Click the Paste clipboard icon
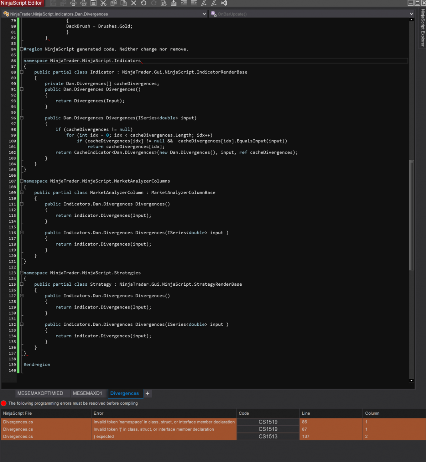The image size is (426, 462). click(x=123, y=3)
